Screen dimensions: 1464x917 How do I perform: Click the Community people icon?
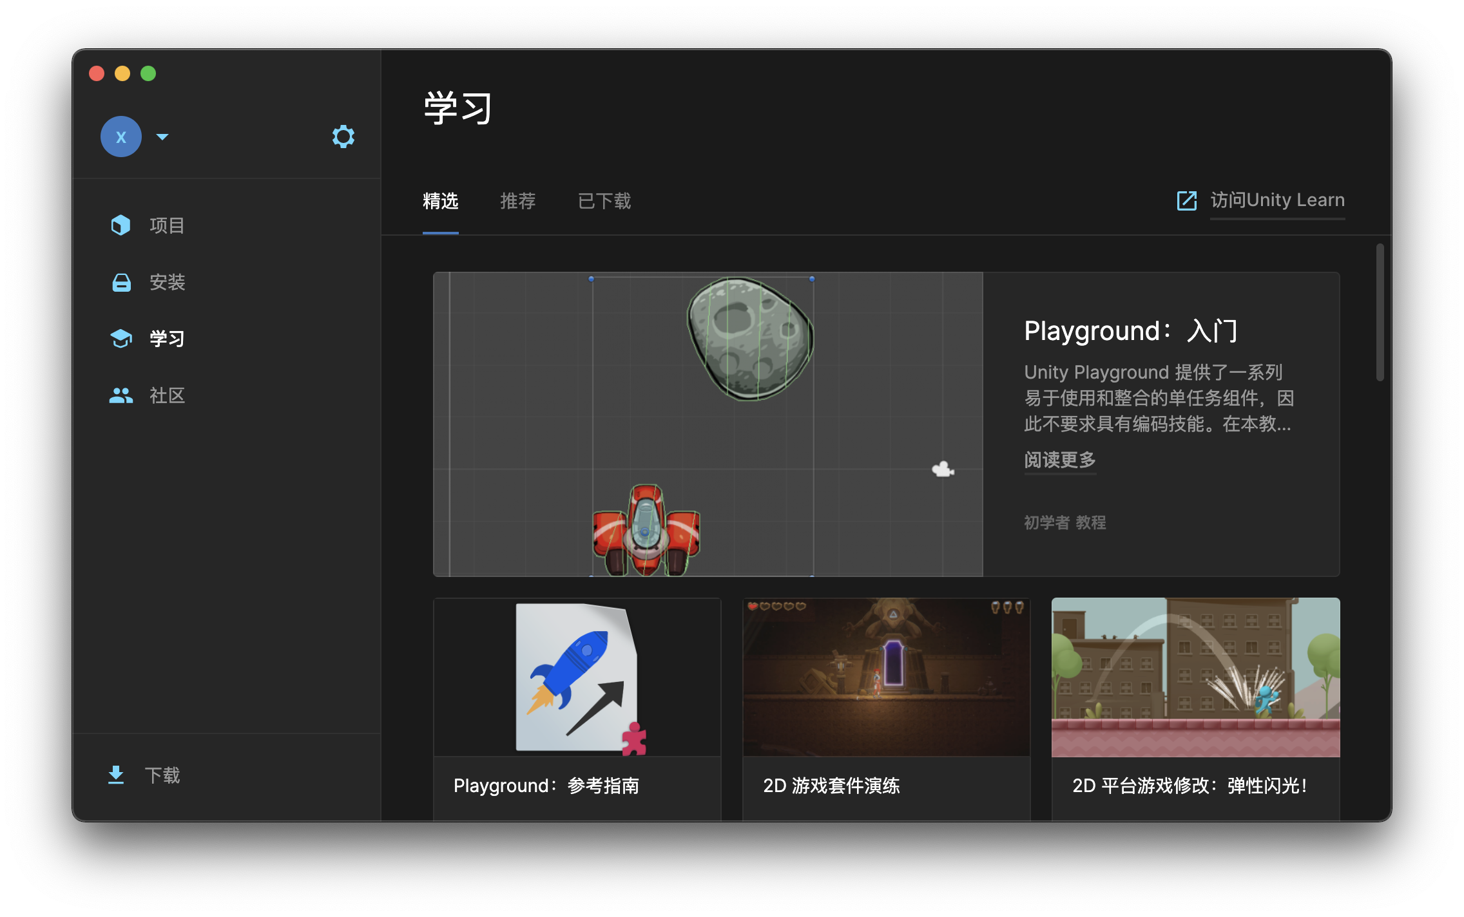121,395
